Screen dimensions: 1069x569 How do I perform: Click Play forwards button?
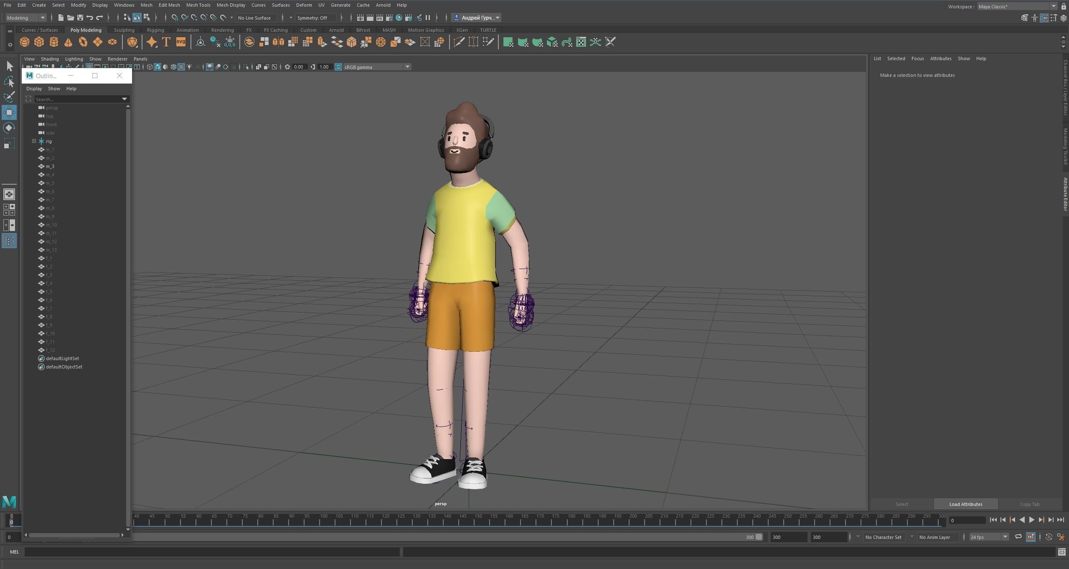point(1032,520)
